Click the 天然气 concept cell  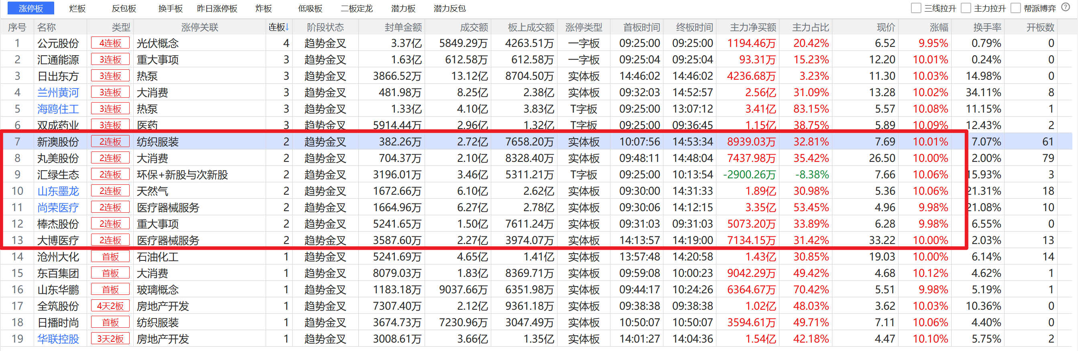tap(153, 191)
